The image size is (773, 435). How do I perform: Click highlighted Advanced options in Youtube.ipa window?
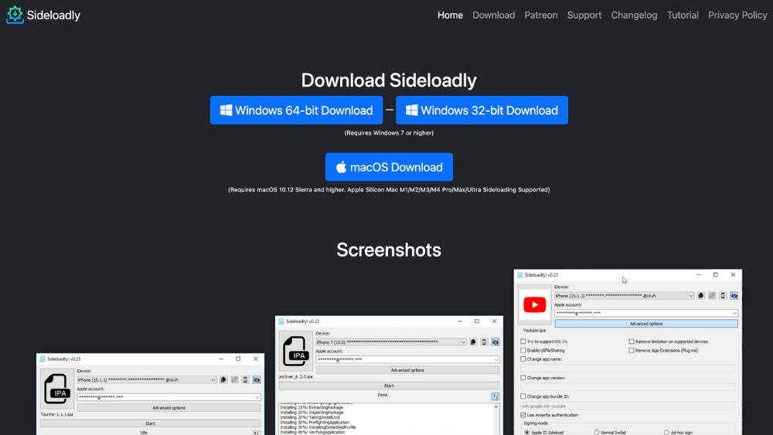tap(645, 324)
